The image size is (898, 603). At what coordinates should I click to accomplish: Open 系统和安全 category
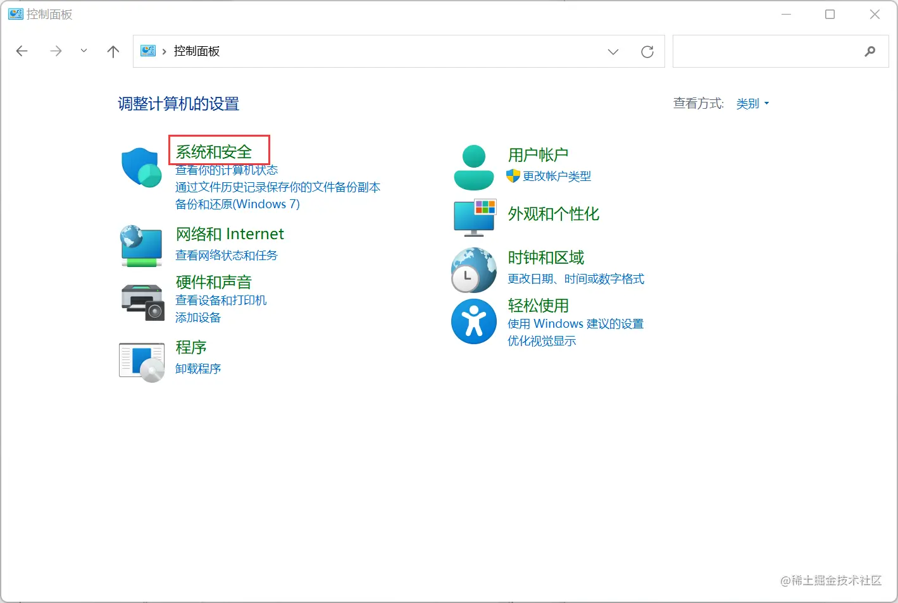point(214,152)
